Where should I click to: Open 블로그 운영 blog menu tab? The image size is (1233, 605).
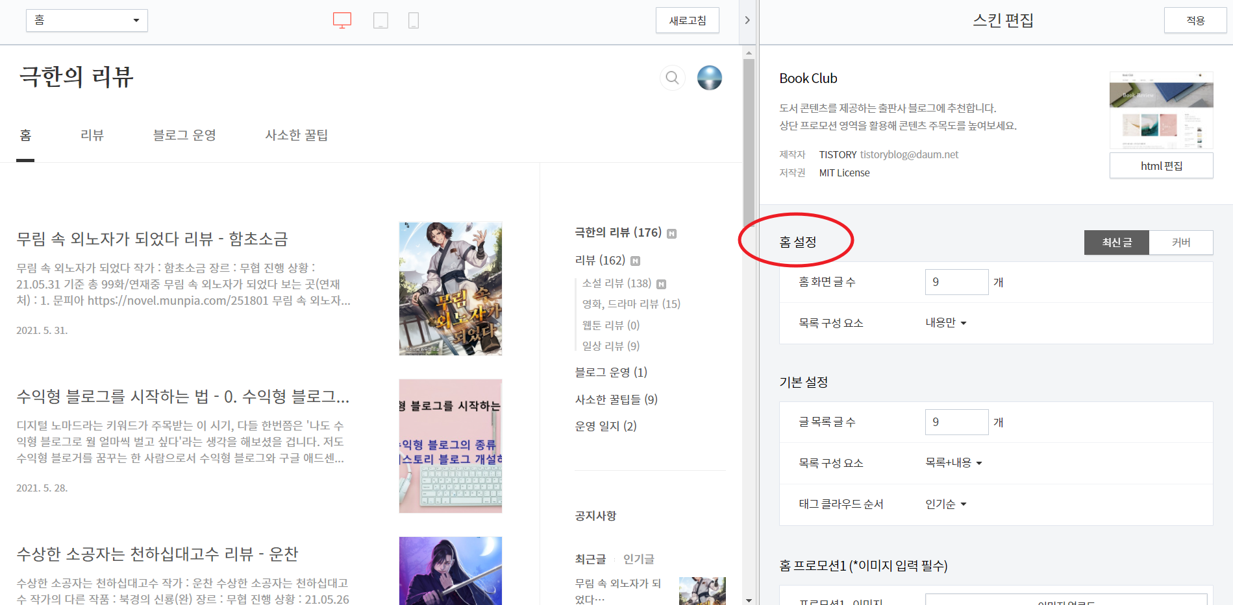point(184,136)
